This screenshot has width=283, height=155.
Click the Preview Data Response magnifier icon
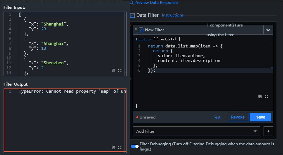pyautogui.click(x=132, y=3)
